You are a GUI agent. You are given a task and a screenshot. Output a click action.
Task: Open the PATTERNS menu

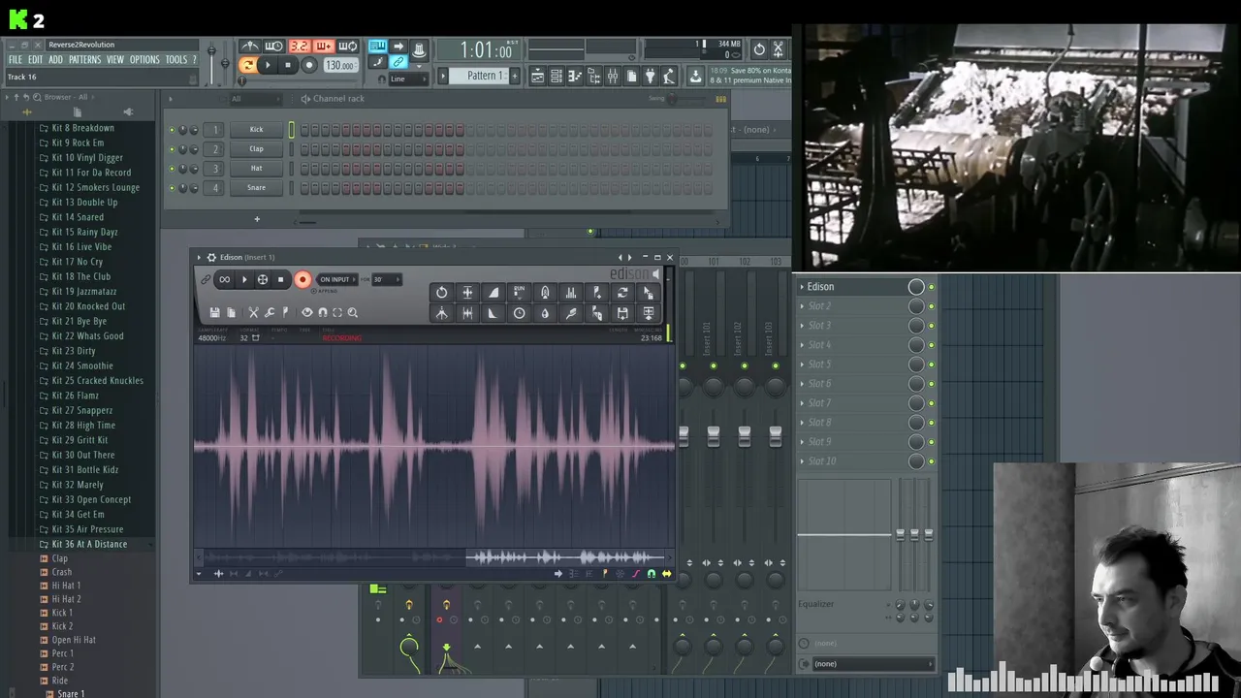coord(84,60)
